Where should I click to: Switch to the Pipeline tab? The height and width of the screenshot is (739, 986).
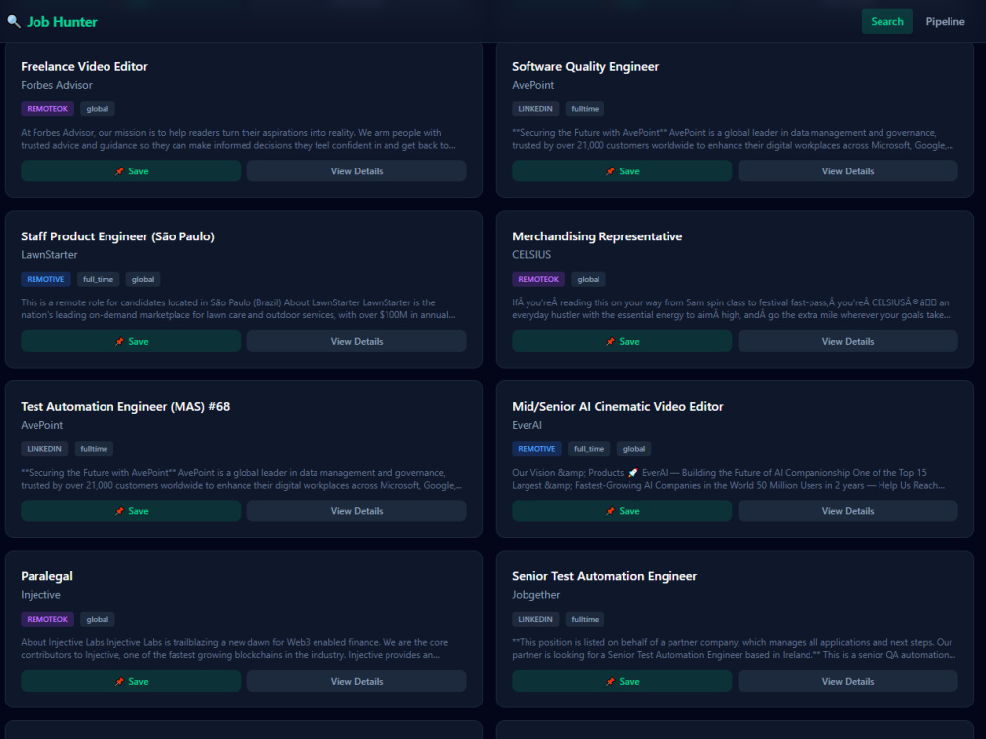point(945,22)
